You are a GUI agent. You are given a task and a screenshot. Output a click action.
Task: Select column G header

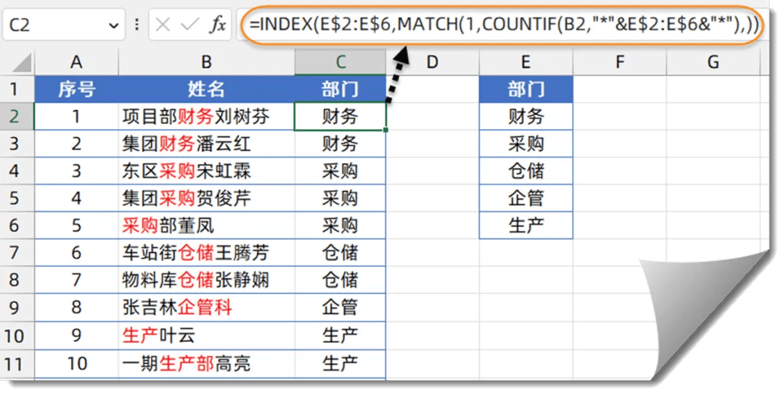[713, 62]
